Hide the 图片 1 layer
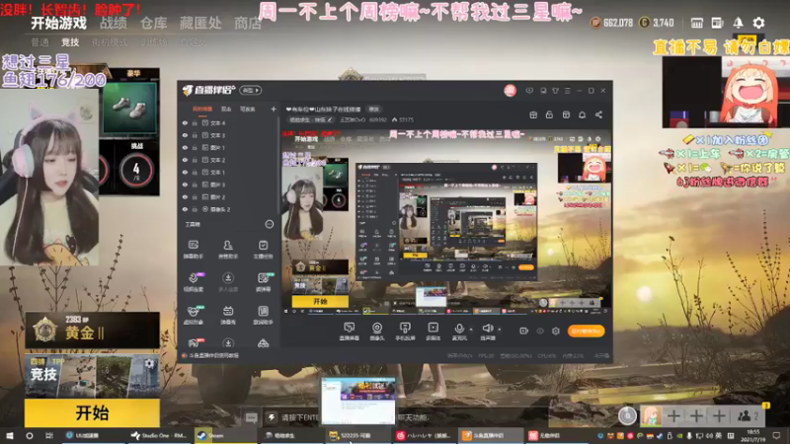The image size is (790, 444). (185, 147)
